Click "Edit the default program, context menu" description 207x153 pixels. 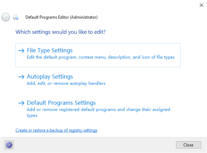pyautogui.click(x=100, y=57)
